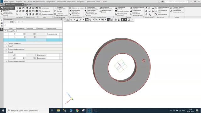201x113 pixels.
Task: Click the open file folder icon
Action: [x=20, y=8]
